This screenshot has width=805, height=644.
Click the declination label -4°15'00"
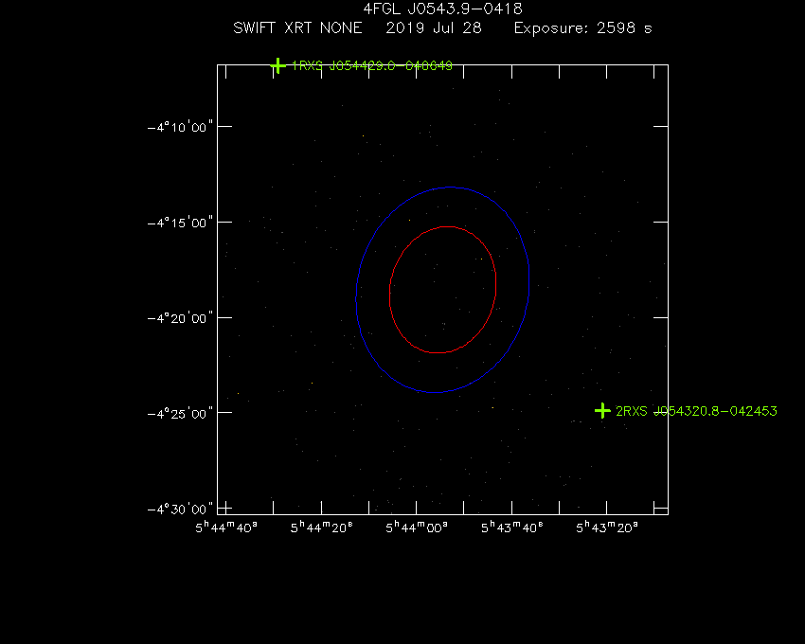(x=180, y=223)
